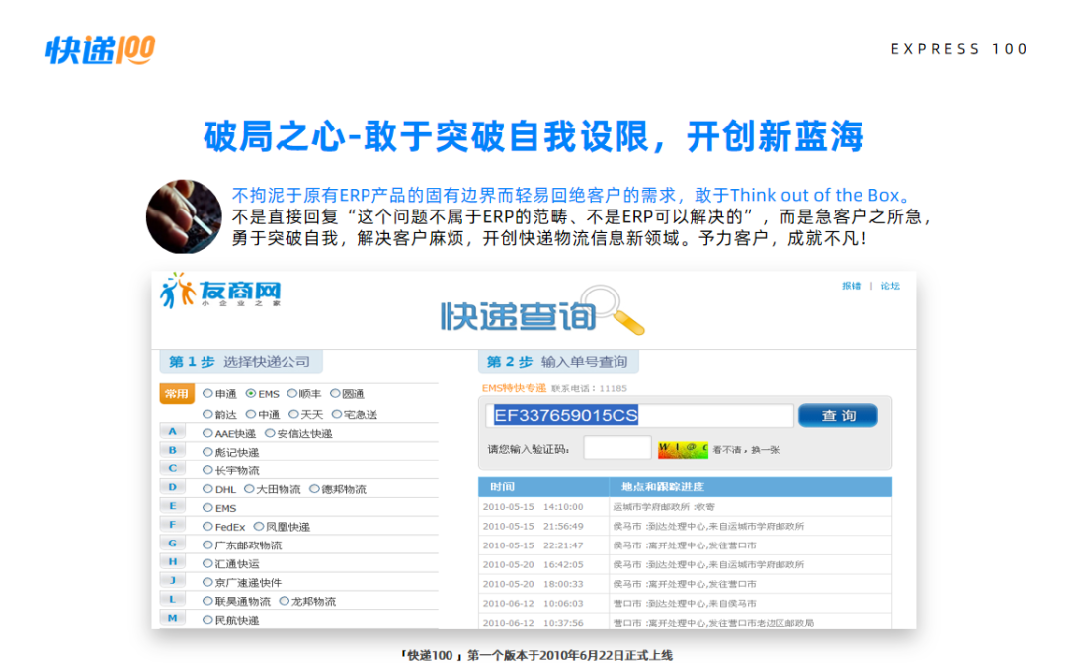Screen dimensions: 1067x671
Task: Choose the FedEx radio button
Action: 207,527
